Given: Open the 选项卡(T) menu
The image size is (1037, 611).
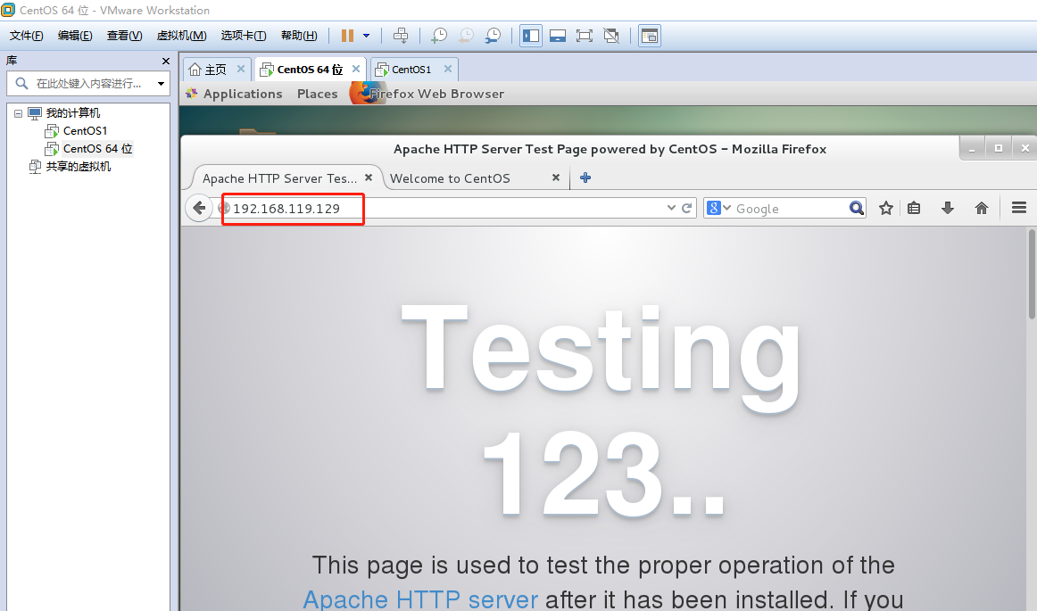Looking at the screenshot, I should click(244, 36).
